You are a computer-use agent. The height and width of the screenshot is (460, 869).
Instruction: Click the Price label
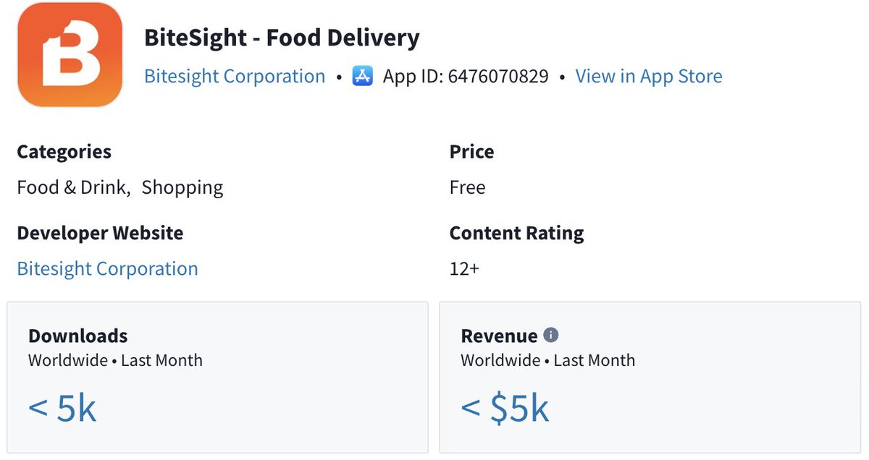[471, 152]
